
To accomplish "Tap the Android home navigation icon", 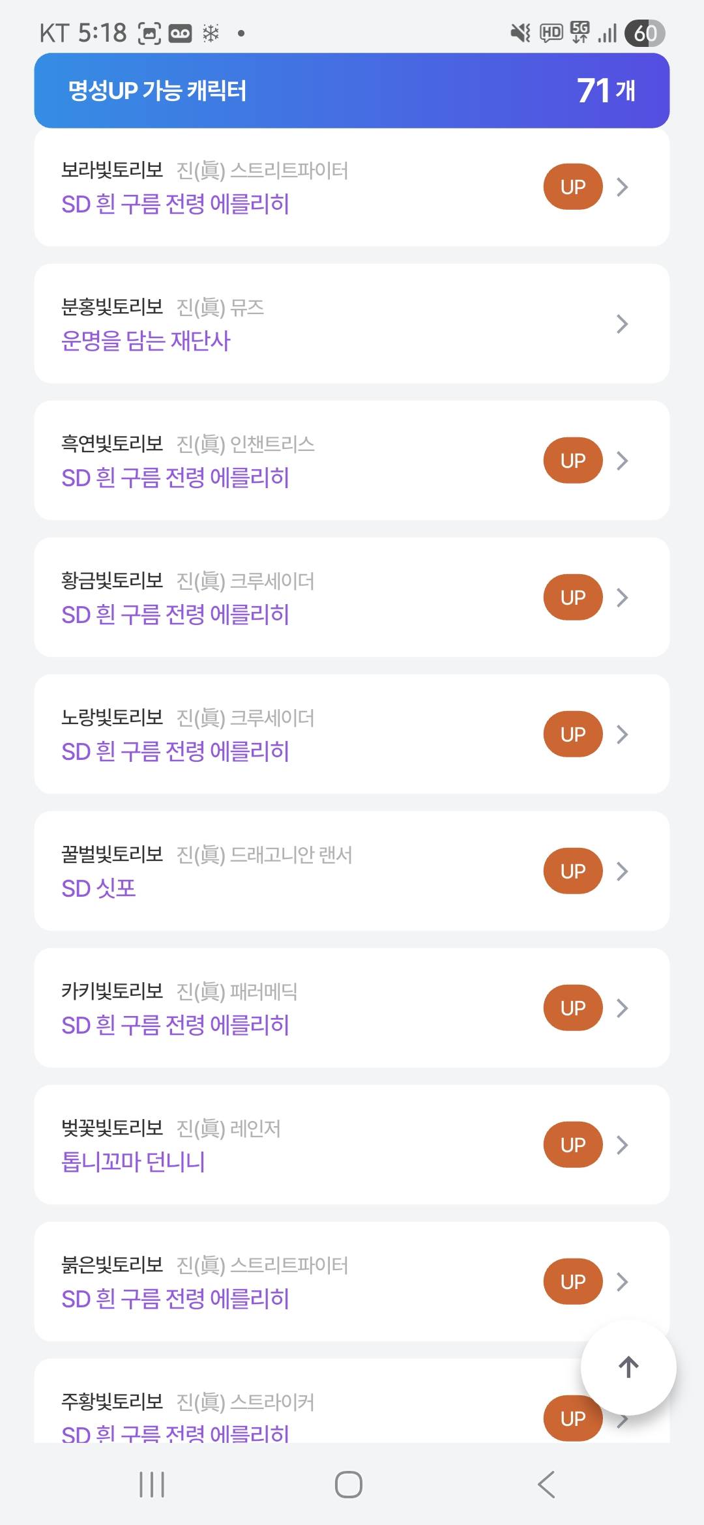I will point(349,1485).
